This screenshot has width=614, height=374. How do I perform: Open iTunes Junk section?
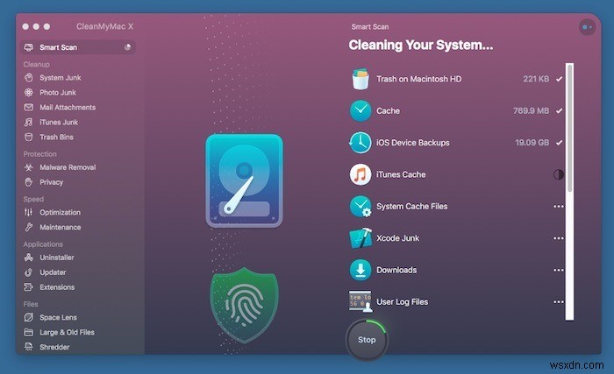pos(59,122)
